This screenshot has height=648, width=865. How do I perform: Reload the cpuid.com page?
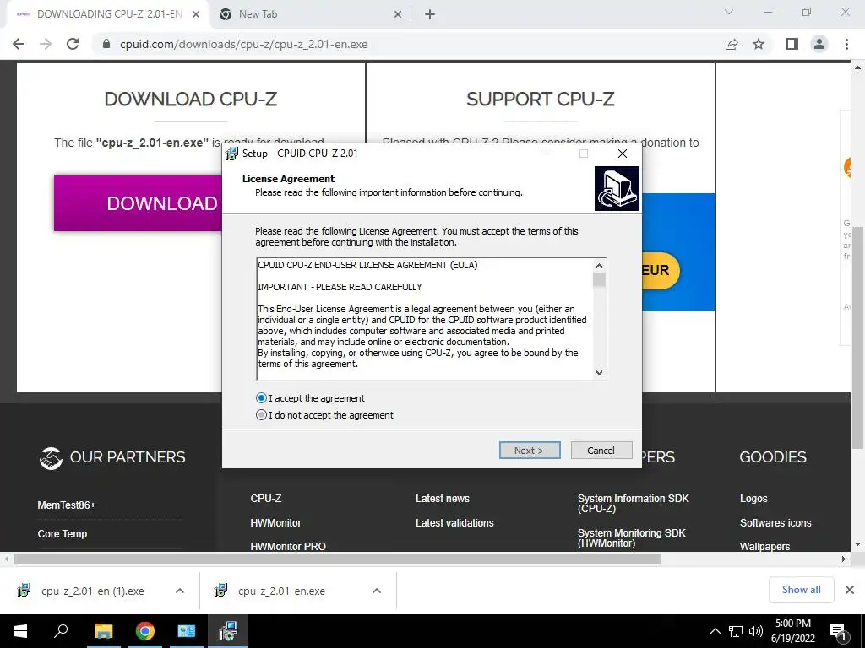pos(73,44)
